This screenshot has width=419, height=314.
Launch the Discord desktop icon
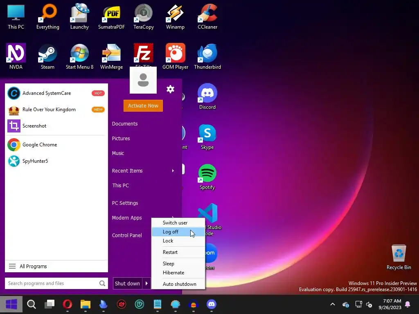pos(207,96)
